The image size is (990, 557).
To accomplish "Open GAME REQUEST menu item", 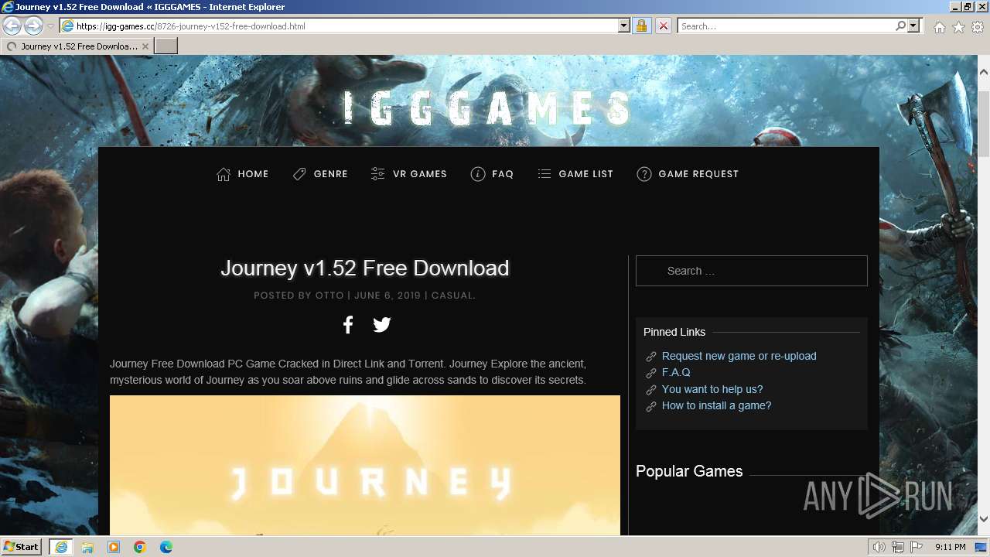I will 688,174.
